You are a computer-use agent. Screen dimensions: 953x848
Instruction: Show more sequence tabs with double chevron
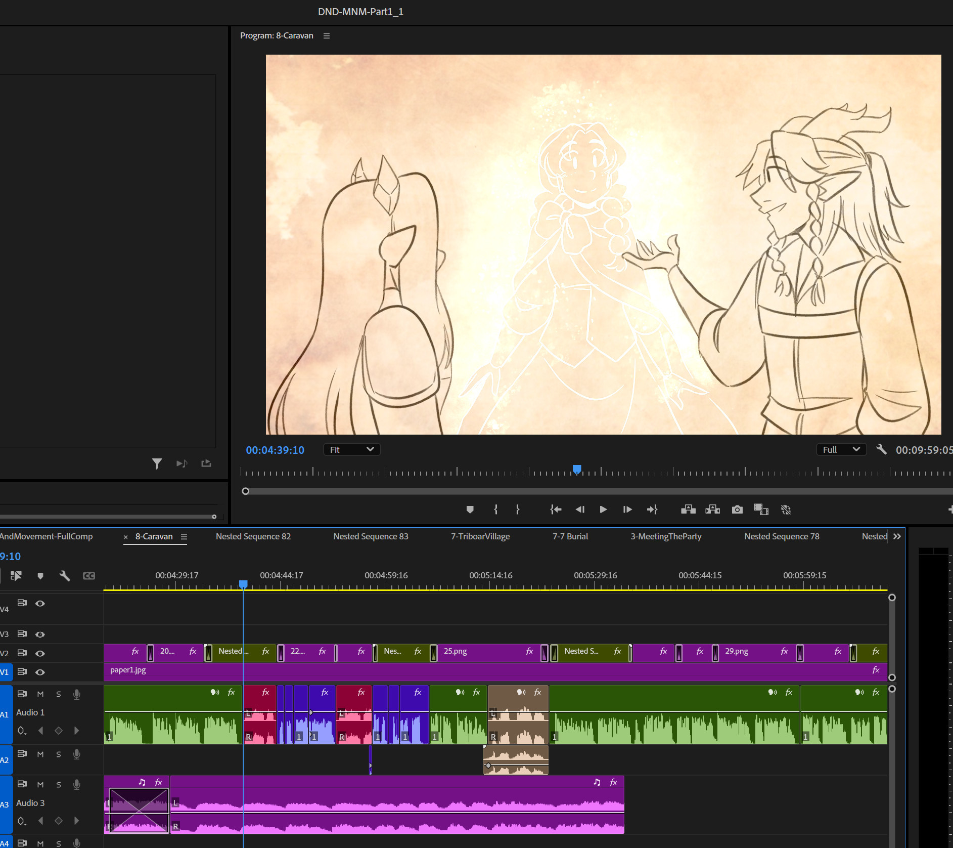click(897, 536)
